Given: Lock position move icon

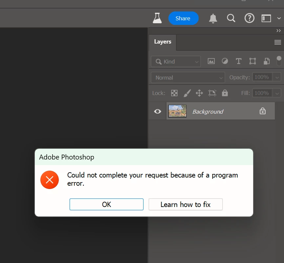Looking at the screenshot, I should tap(199, 93).
